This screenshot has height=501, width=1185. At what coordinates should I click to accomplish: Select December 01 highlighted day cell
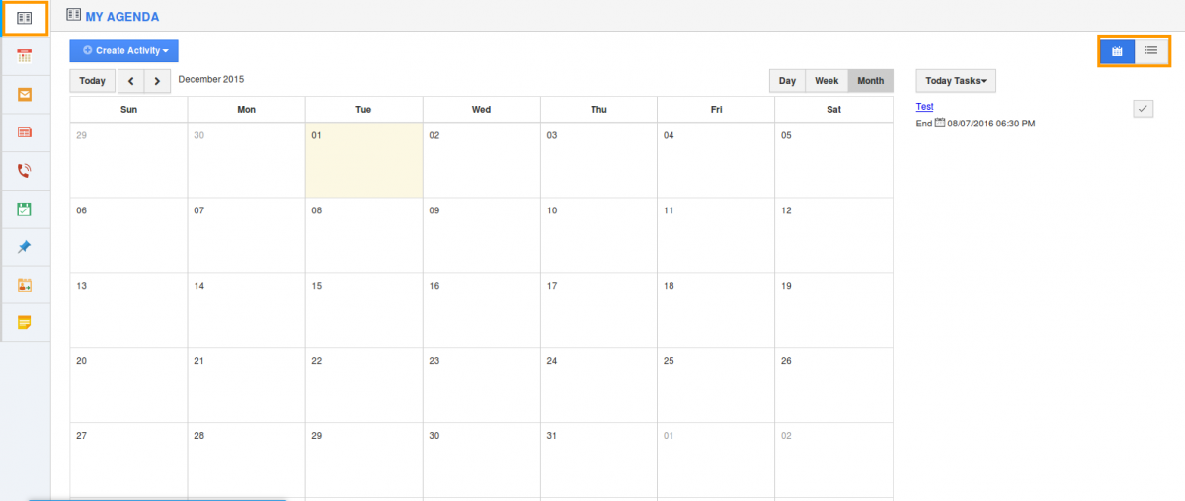tap(363, 160)
